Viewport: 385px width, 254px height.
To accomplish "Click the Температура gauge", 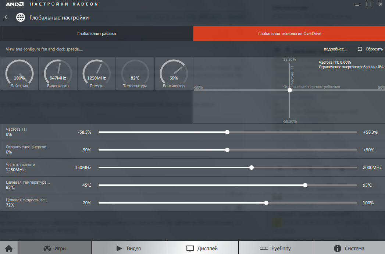I will point(135,73).
